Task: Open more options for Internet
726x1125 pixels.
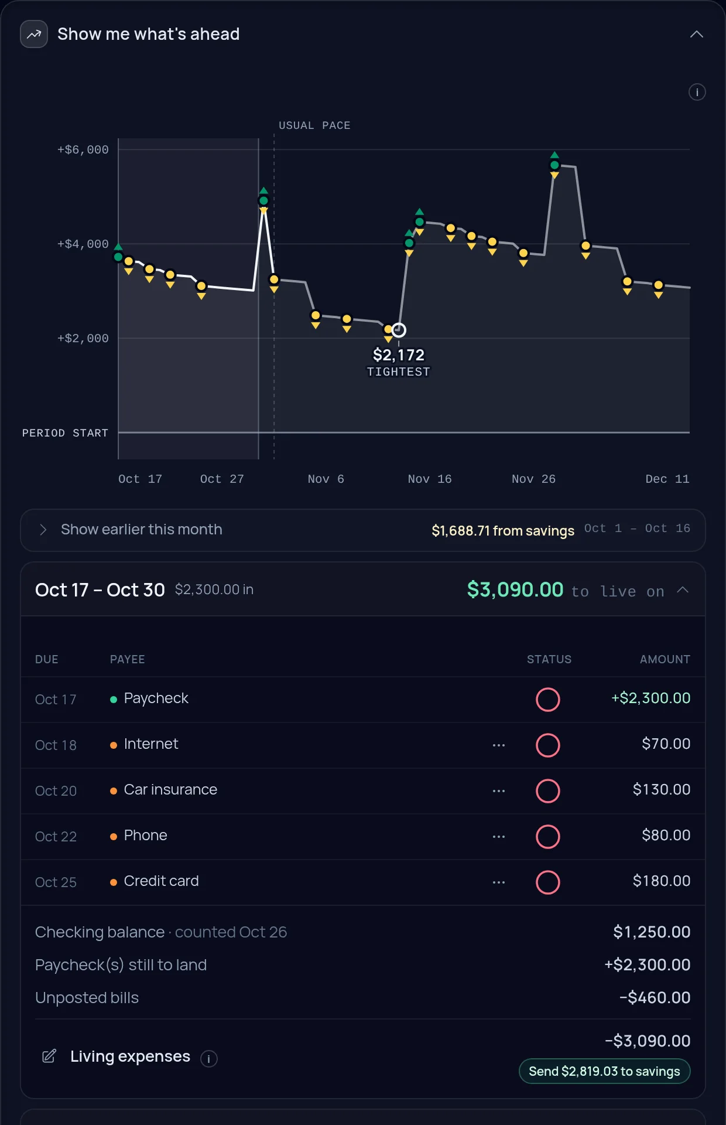Action: [499, 745]
